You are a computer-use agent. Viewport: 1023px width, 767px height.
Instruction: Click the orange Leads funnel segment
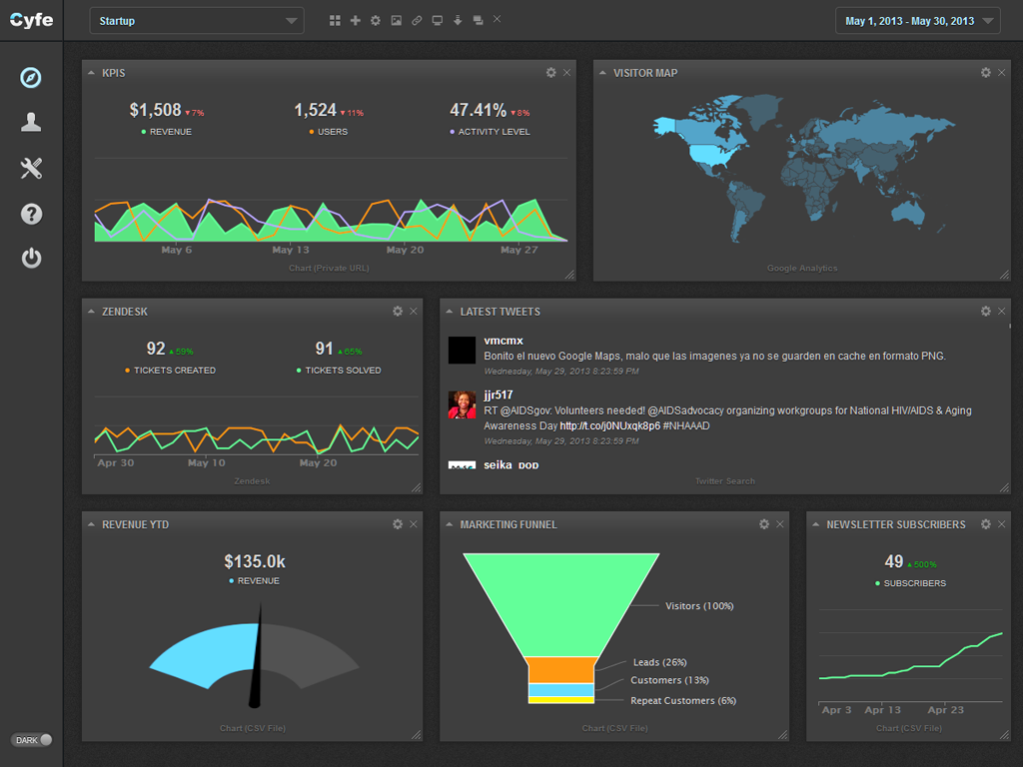click(560, 669)
